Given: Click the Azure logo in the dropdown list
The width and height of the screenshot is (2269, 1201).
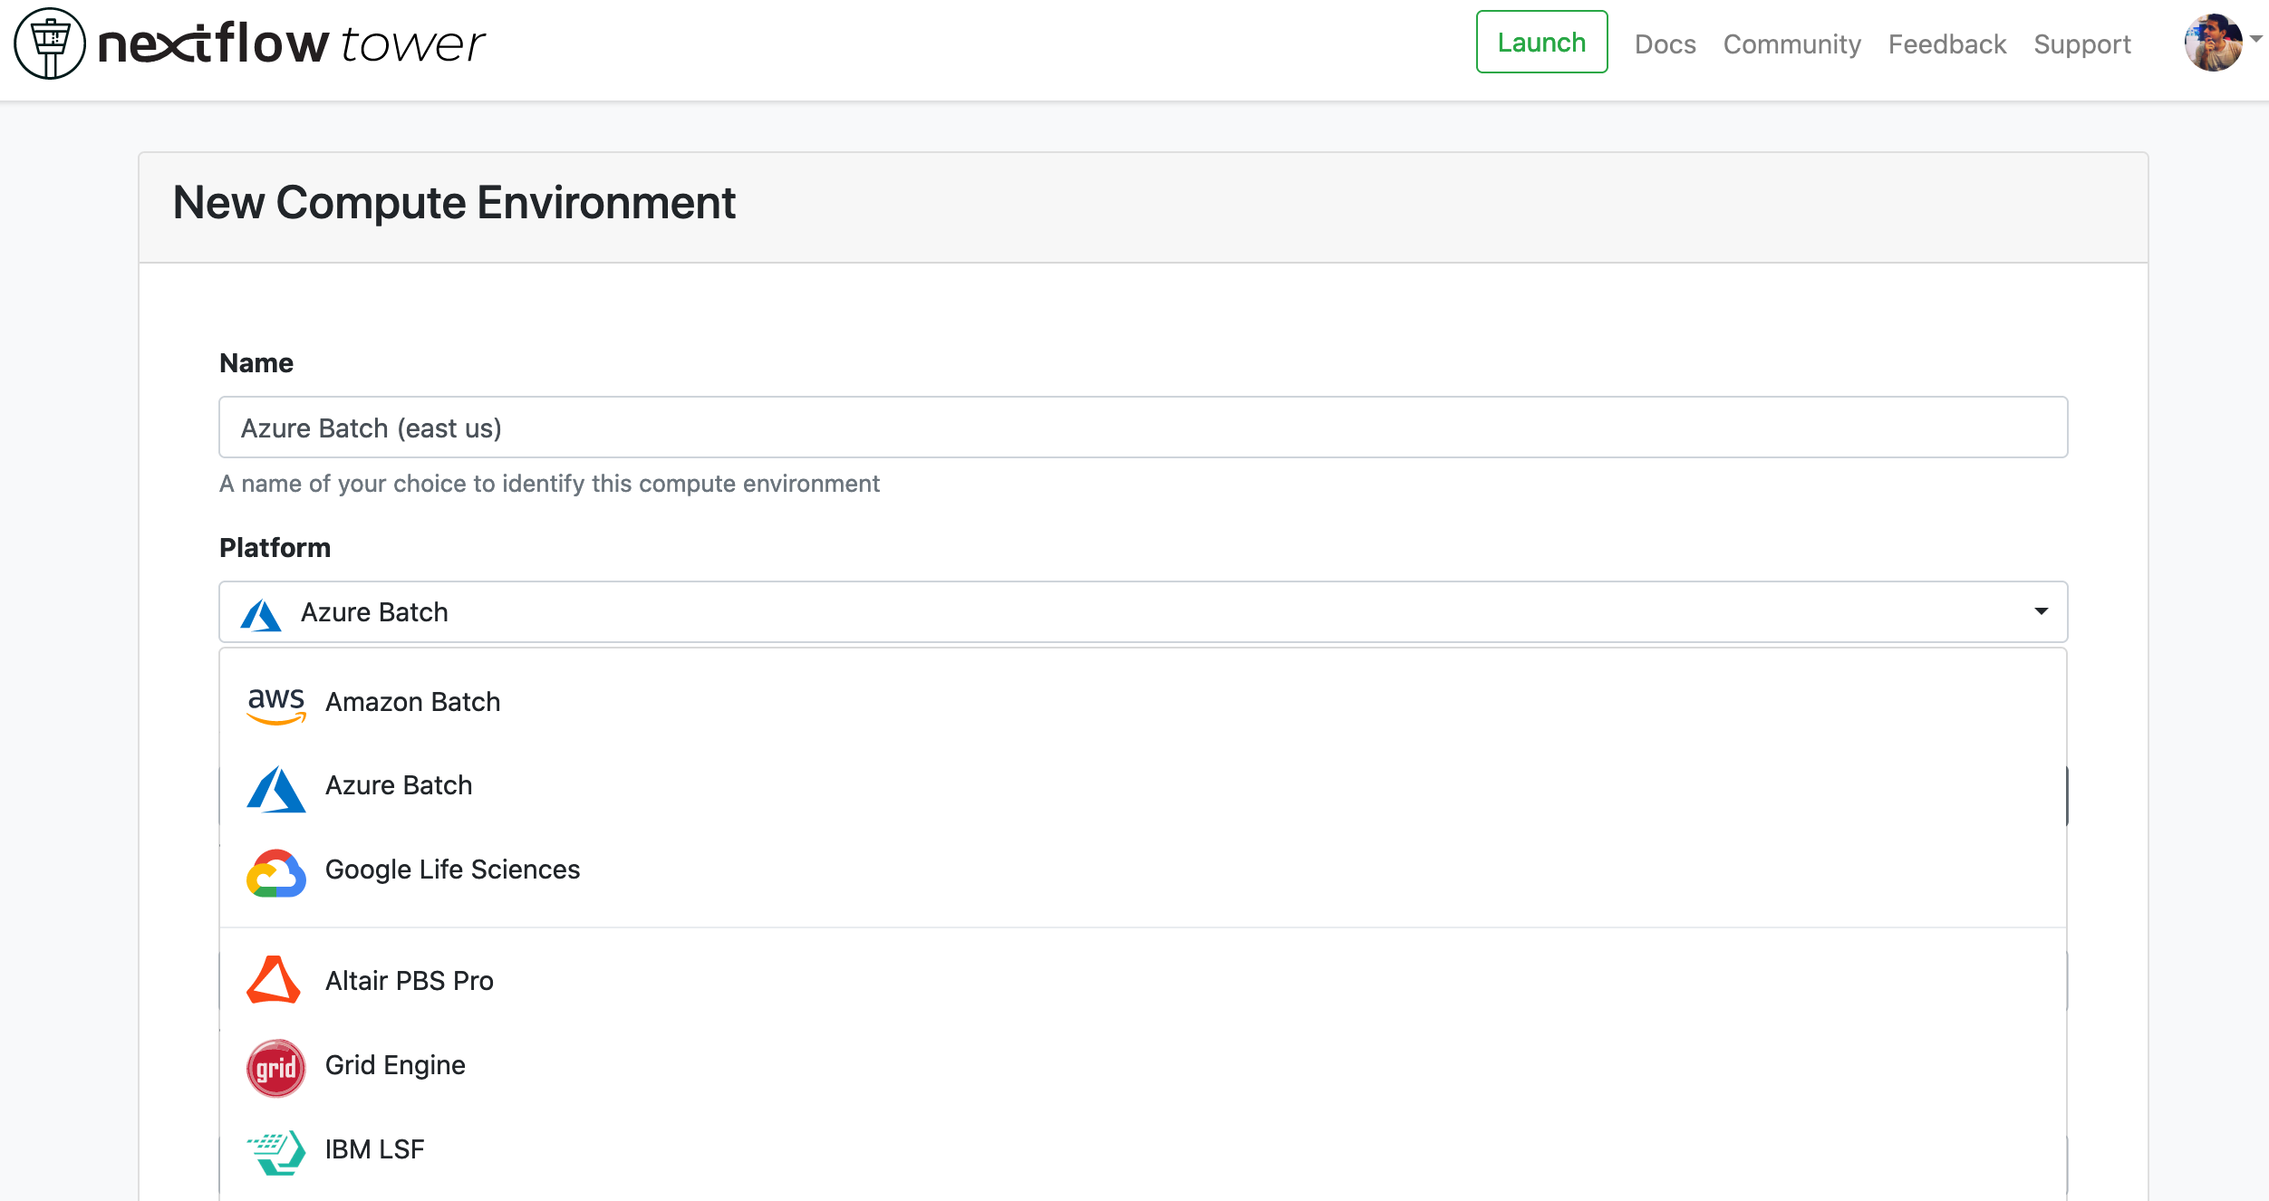Looking at the screenshot, I should pyautogui.click(x=275, y=788).
